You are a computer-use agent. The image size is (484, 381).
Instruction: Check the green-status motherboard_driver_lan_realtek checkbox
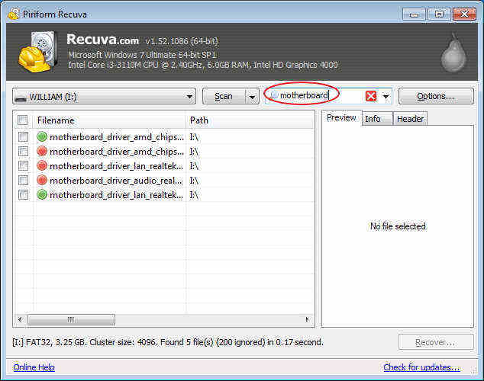coord(23,194)
